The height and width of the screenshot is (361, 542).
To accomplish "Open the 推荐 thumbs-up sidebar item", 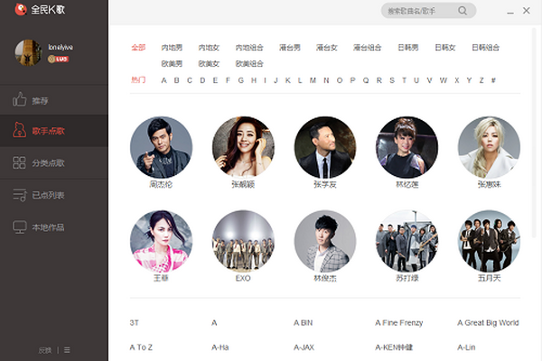I will [x=20, y=99].
